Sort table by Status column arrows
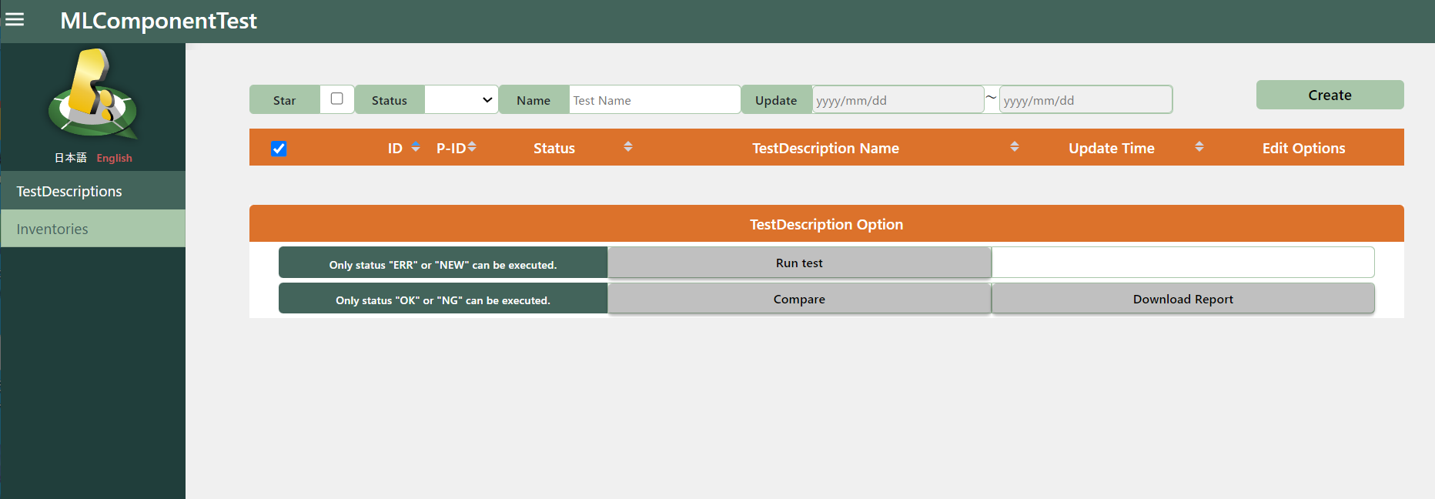 click(628, 147)
